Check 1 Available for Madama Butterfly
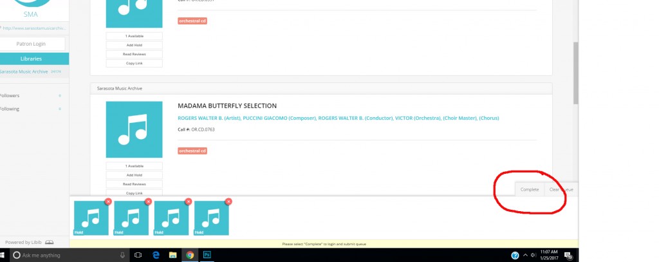The height and width of the screenshot is (262, 659). [x=134, y=166]
